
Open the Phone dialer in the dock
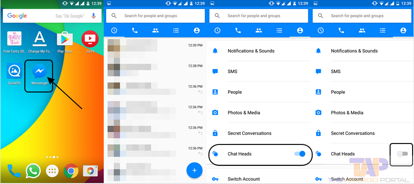pyautogui.click(x=14, y=171)
